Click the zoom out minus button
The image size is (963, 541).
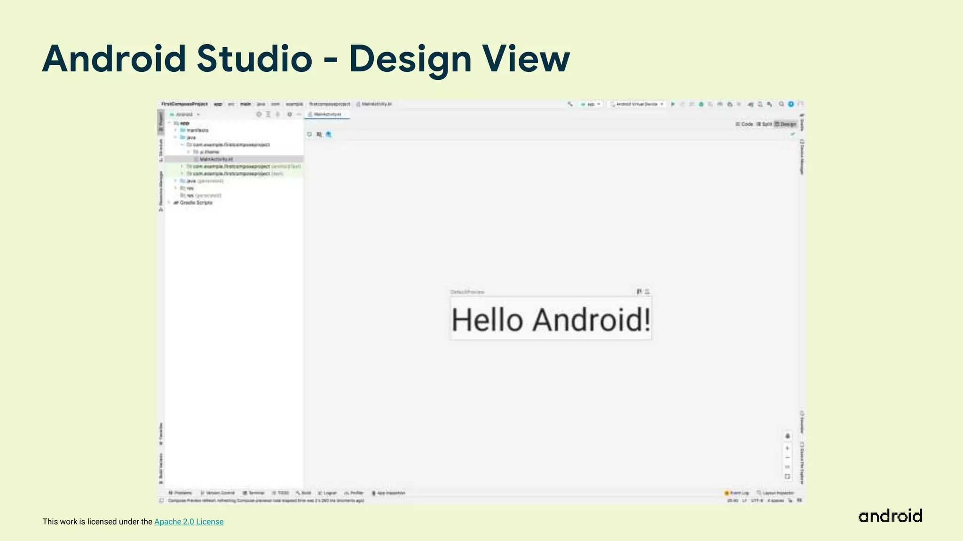click(x=788, y=457)
